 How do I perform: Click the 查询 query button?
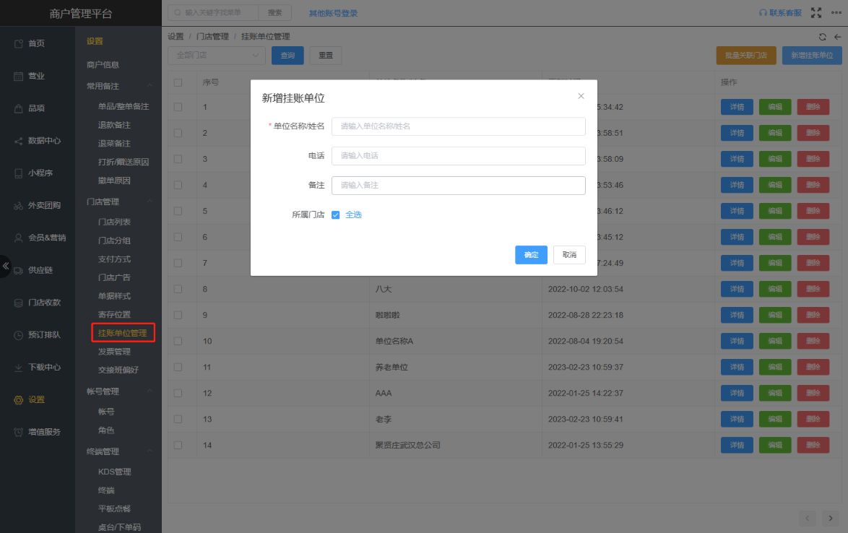tap(287, 55)
